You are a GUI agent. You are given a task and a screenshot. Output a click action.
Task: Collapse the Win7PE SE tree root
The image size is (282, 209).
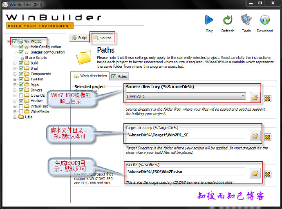(x=8, y=41)
